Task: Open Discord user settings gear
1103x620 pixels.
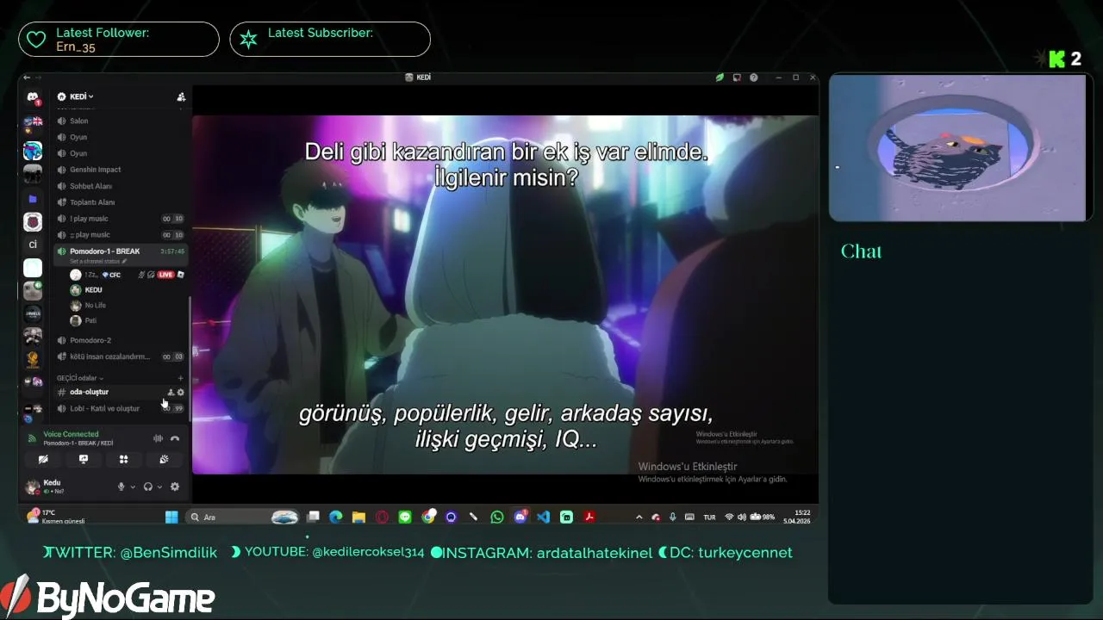Action: tap(175, 487)
